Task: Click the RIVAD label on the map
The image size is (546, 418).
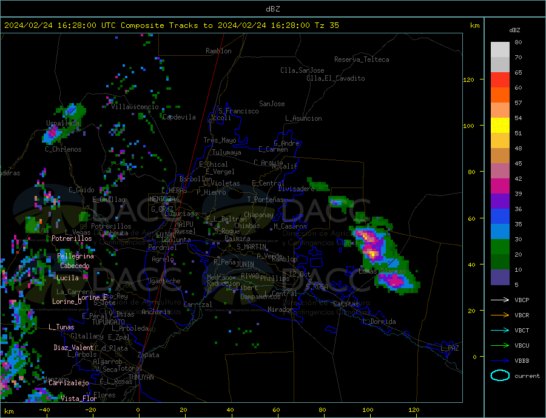Action: pyautogui.click(x=251, y=276)
